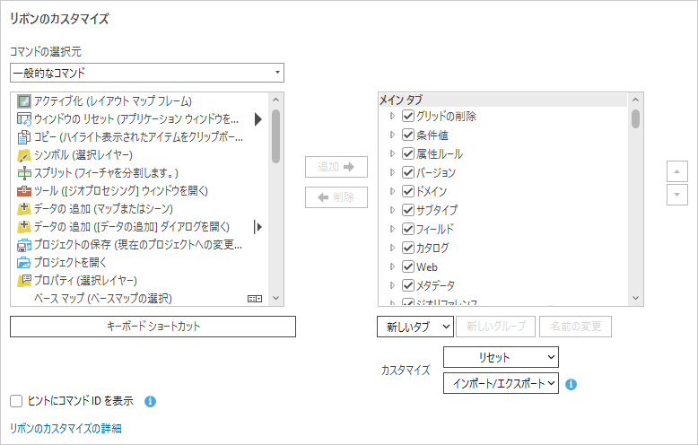Select the スプリット feature split icon
Image resolution: width=698 pixels, height=445 pixels.
point(24,172)
